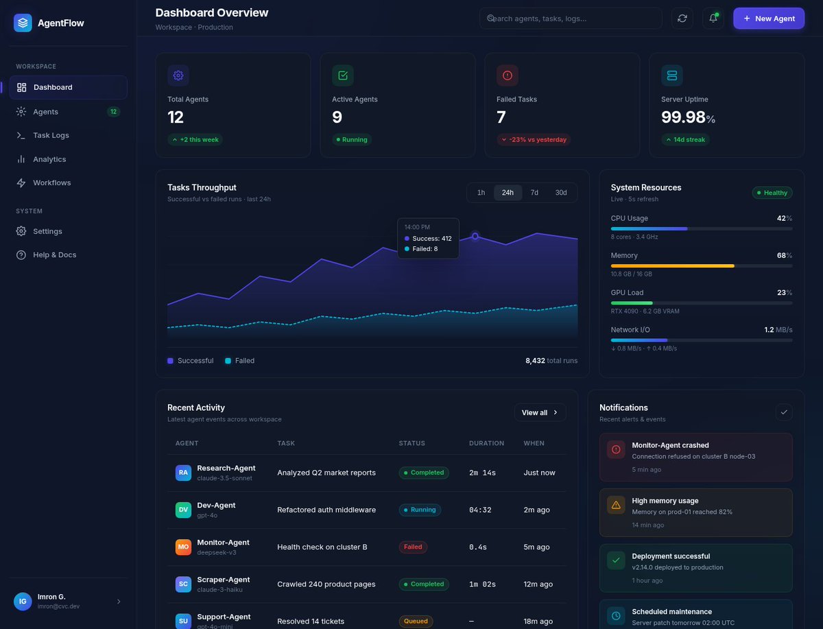The width and height of the screenshot is (823, 629).
Task: Click the Monitor-Agent MO avatar
Action: [x=183, y=547]
